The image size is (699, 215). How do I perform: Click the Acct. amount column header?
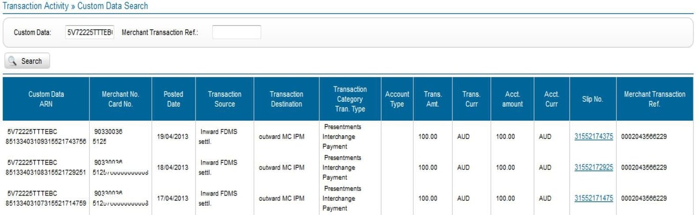coord(512,99)
